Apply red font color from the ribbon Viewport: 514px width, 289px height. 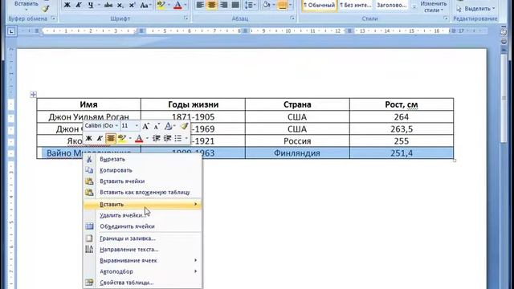(177, 5)
